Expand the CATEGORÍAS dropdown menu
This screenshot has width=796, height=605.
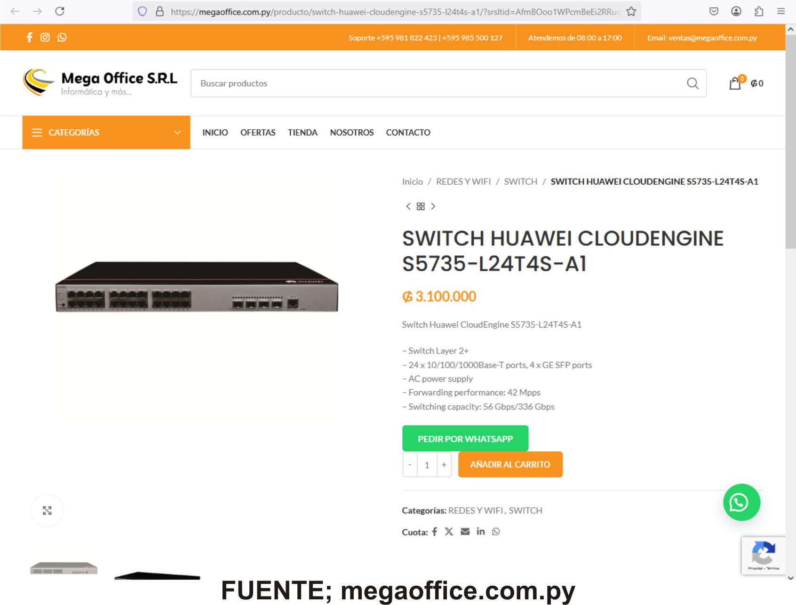106,133
